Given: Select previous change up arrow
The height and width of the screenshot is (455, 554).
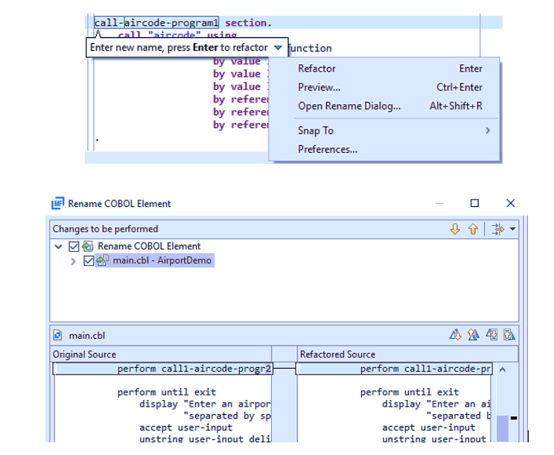Looking at the screenshot, I should pyautogui.click(x=473, y=229).
